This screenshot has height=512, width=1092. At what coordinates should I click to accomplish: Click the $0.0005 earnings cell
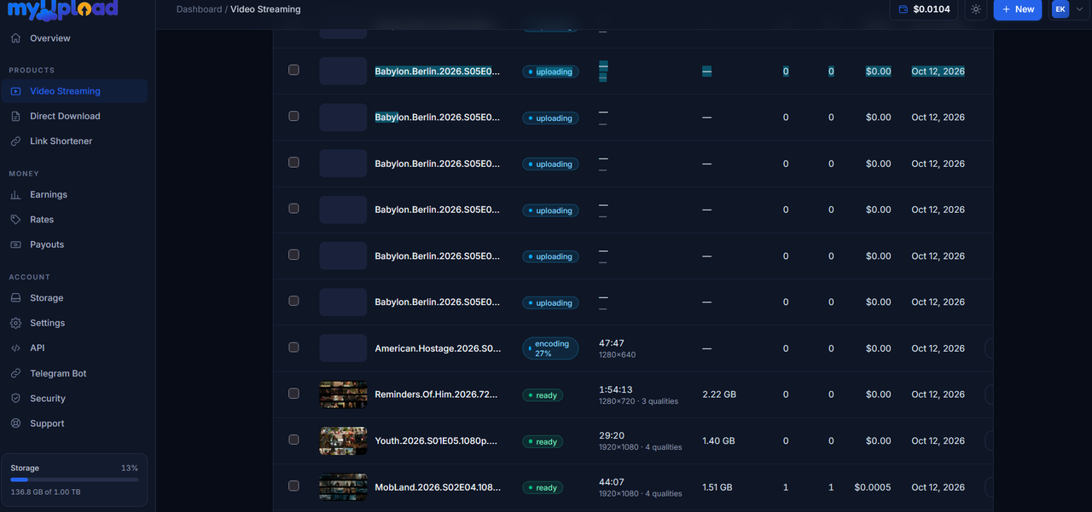coord(873,487)
